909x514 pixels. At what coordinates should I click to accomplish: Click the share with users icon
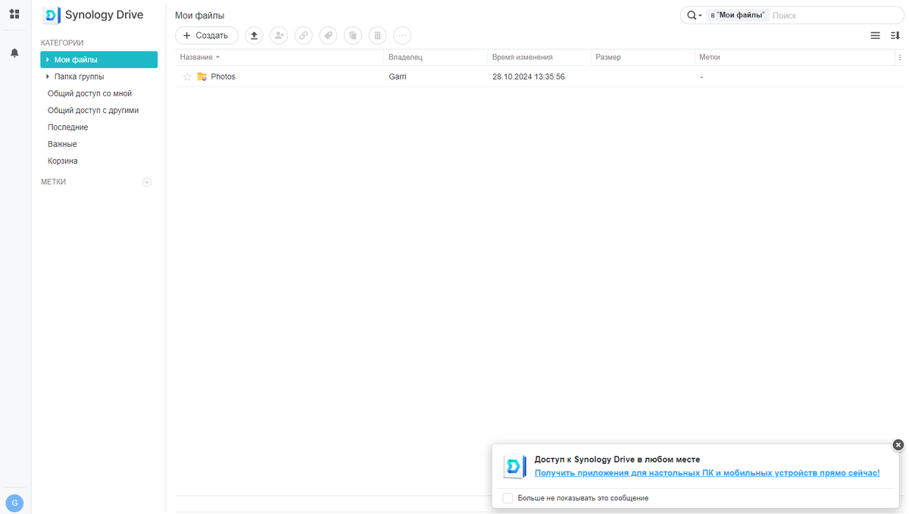point(279,36)
